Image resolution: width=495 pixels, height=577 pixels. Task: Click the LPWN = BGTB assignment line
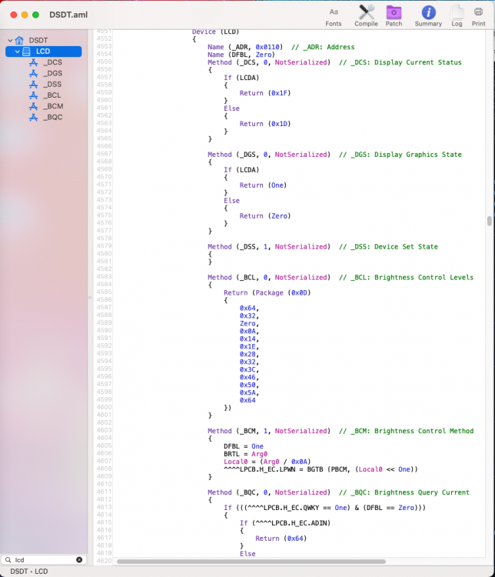click(321, 469)
